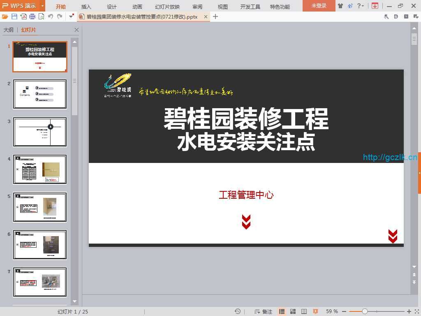Image resolution: width=421 pixels, height=316 pixels.
Task: Expand the WPS 演示 application menu arrow
Action: [42, 6]
